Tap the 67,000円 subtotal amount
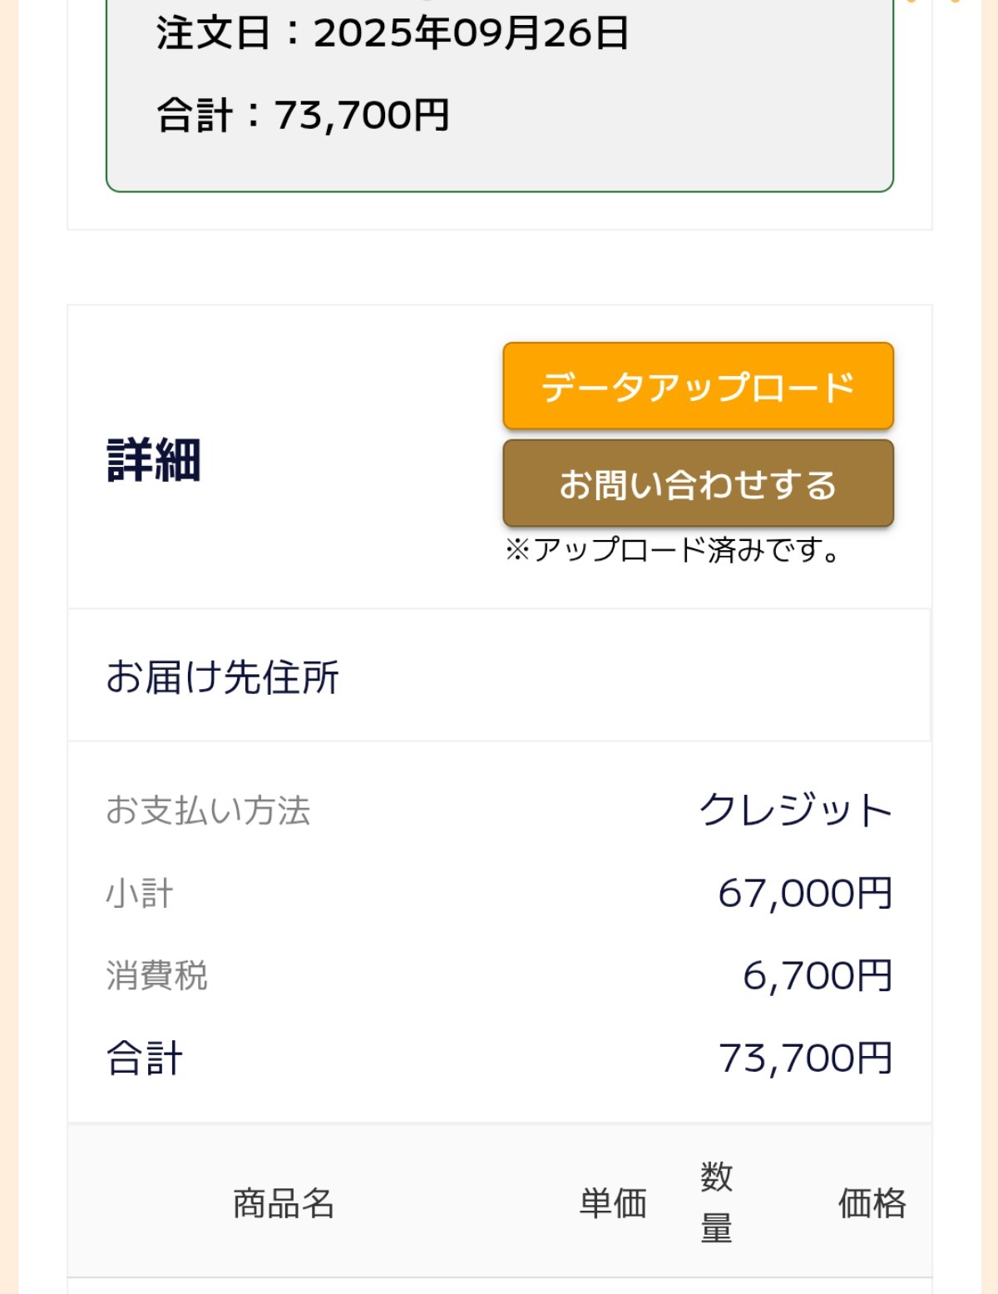Screen dimensions: 998x1294 click(x=805, y=894)
